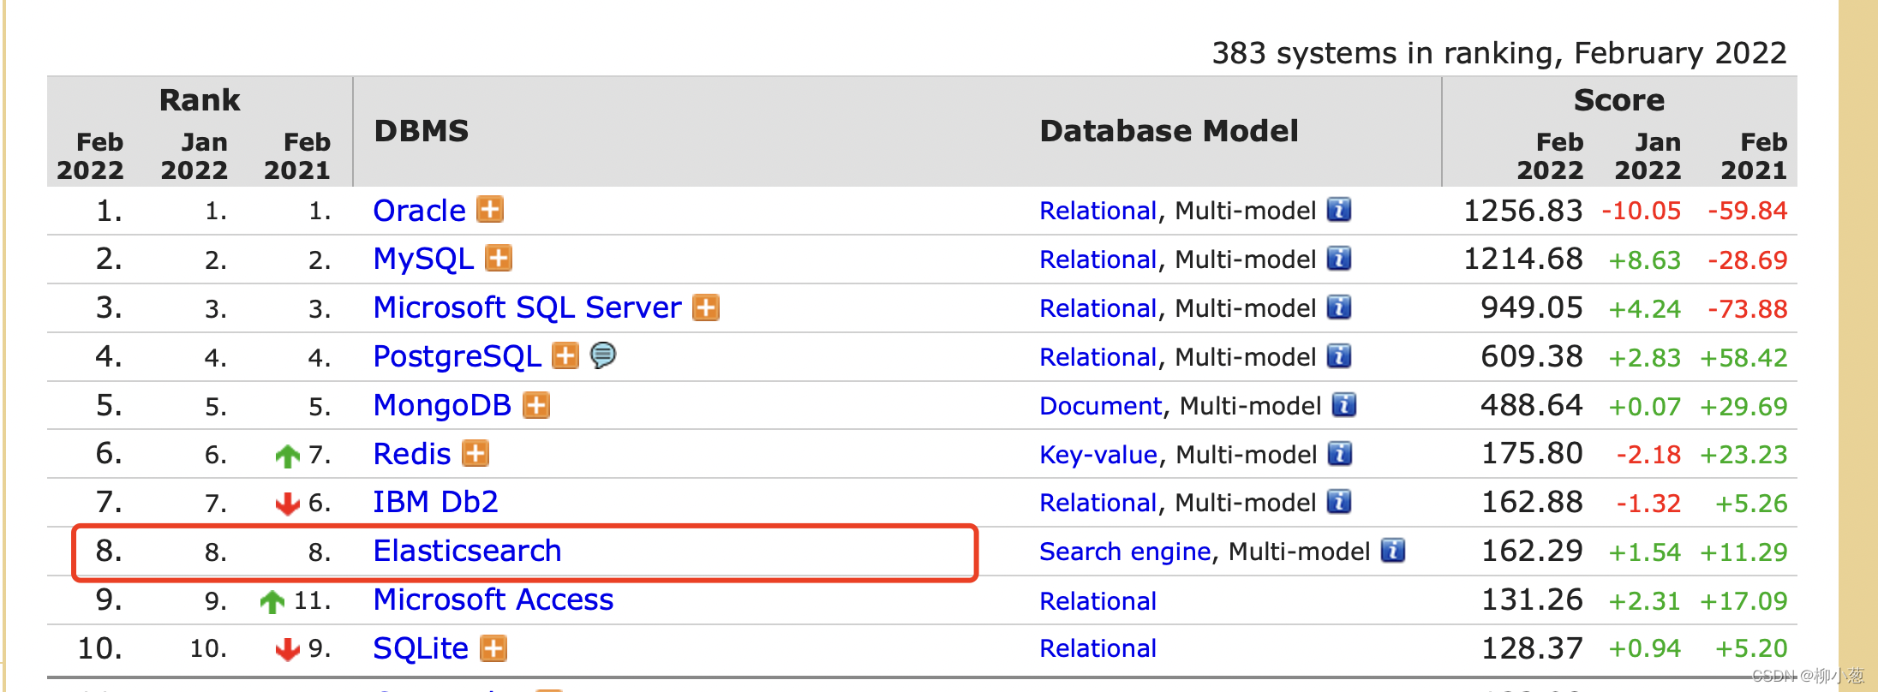
Task: Click the red -73.88 score change
Action: 1748,309
